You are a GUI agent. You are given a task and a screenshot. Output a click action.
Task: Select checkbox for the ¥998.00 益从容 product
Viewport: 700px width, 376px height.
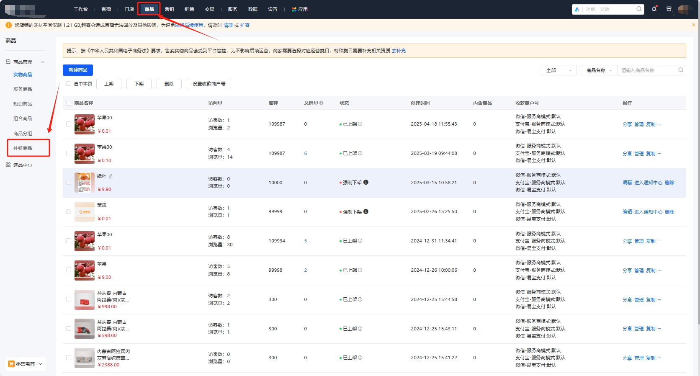[69, 299]
